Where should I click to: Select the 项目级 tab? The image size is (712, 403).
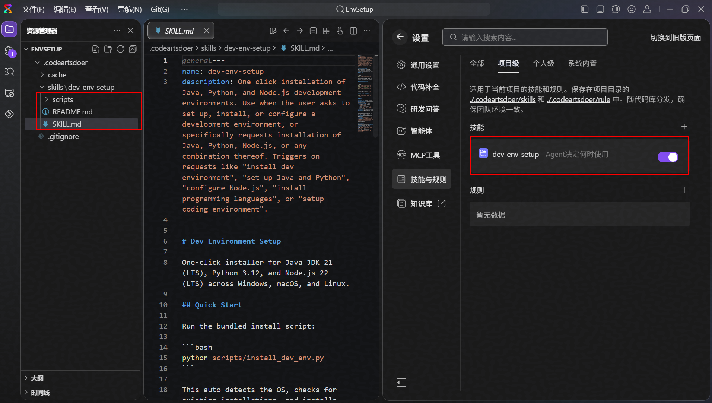pyautogui.click(x=508, y=63)
